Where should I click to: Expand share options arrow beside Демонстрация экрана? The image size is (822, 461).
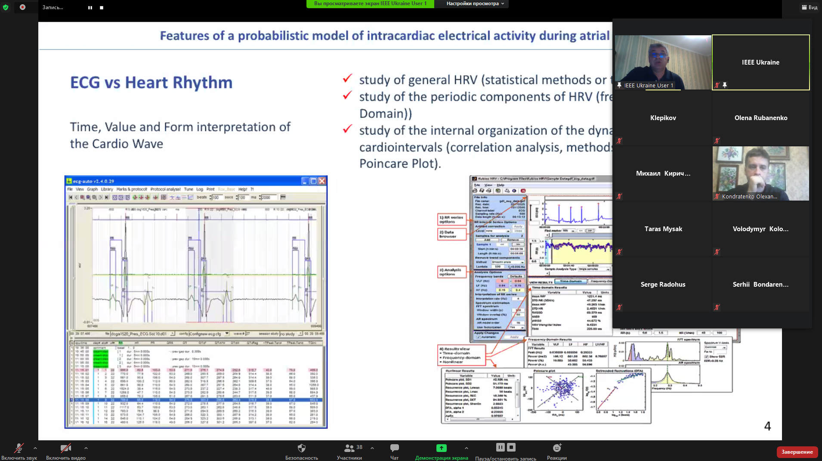click(x=467, y=448)
